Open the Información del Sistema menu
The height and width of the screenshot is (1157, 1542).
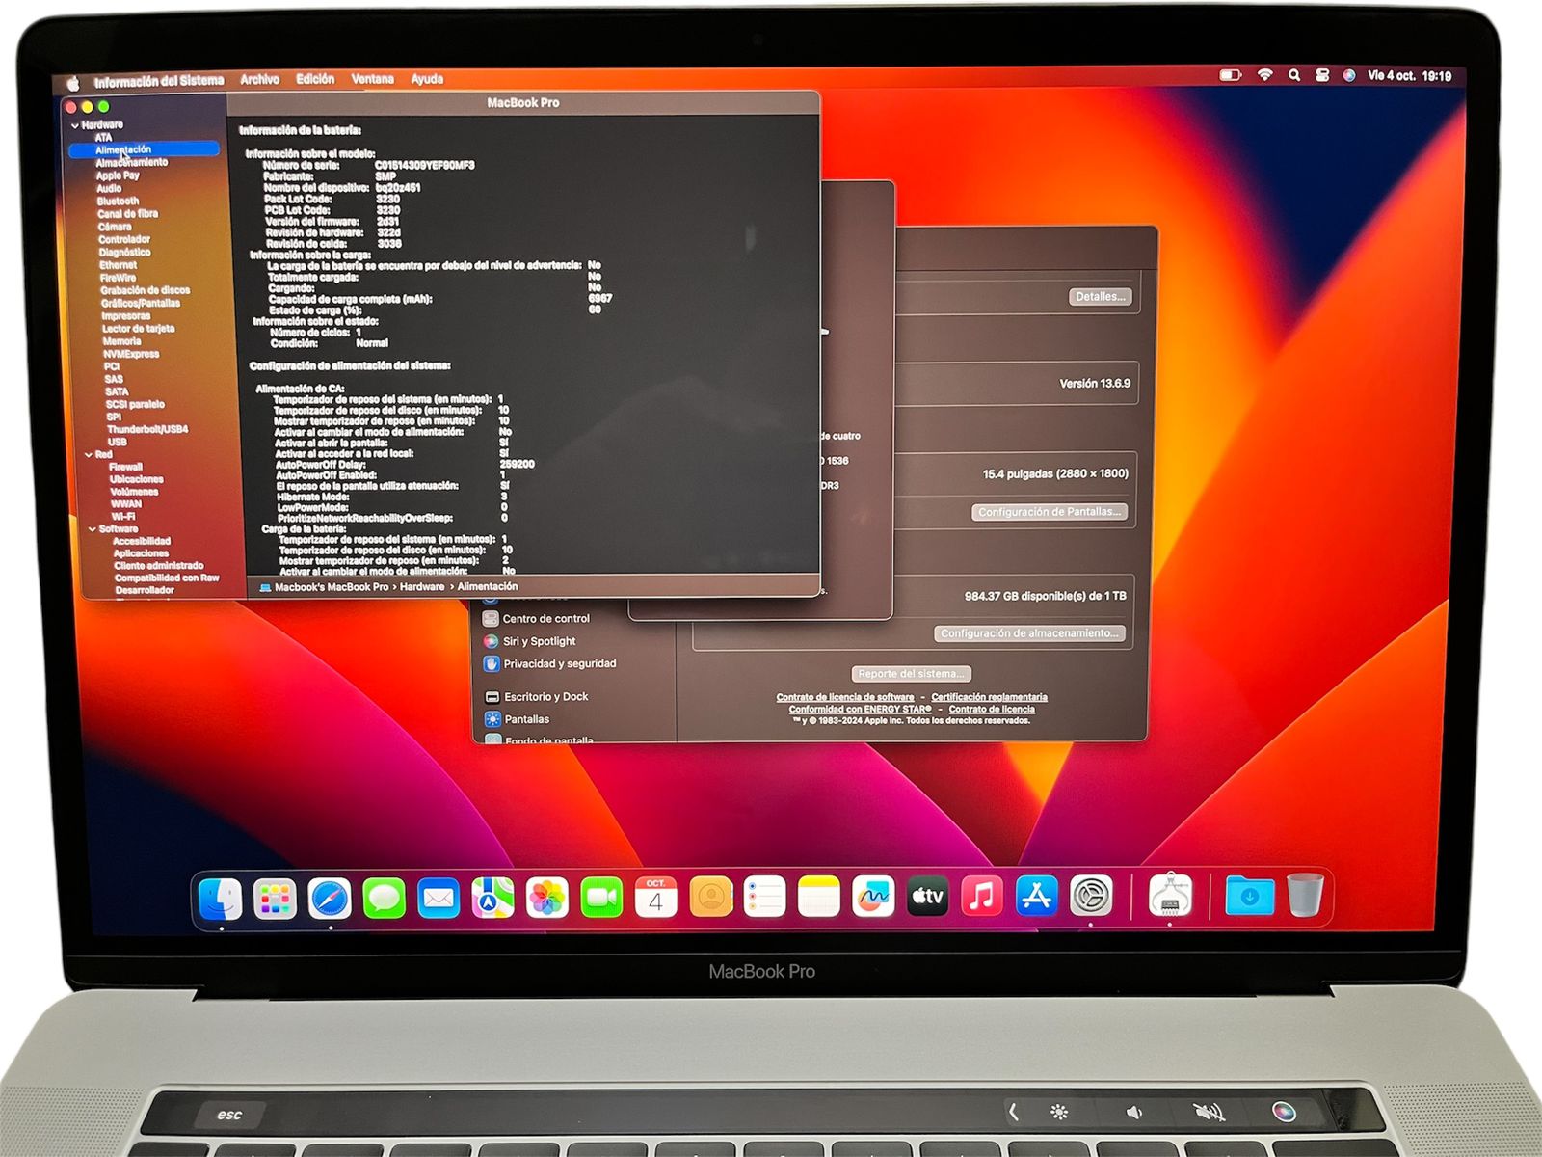pyautogui.click(x=159, y=81)
